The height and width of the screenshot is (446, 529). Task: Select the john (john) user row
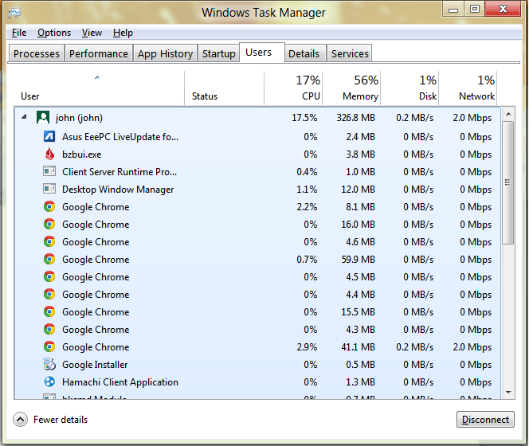257,117
